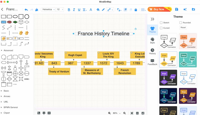Select the 3D cube shape in palette
This screenshot has width=200, height=115.
click(x=21, y=22)
